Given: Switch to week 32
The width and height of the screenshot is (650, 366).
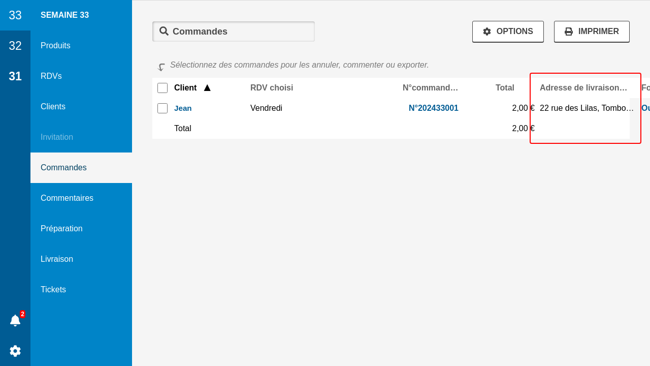Looking at the screenshot, I should [15, 46].
